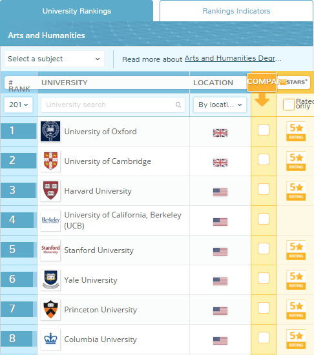Image resolution: width=314 pixels, height=355 pixels.
Task: Open the Princeton University link
Action: [x=101, y=309]
